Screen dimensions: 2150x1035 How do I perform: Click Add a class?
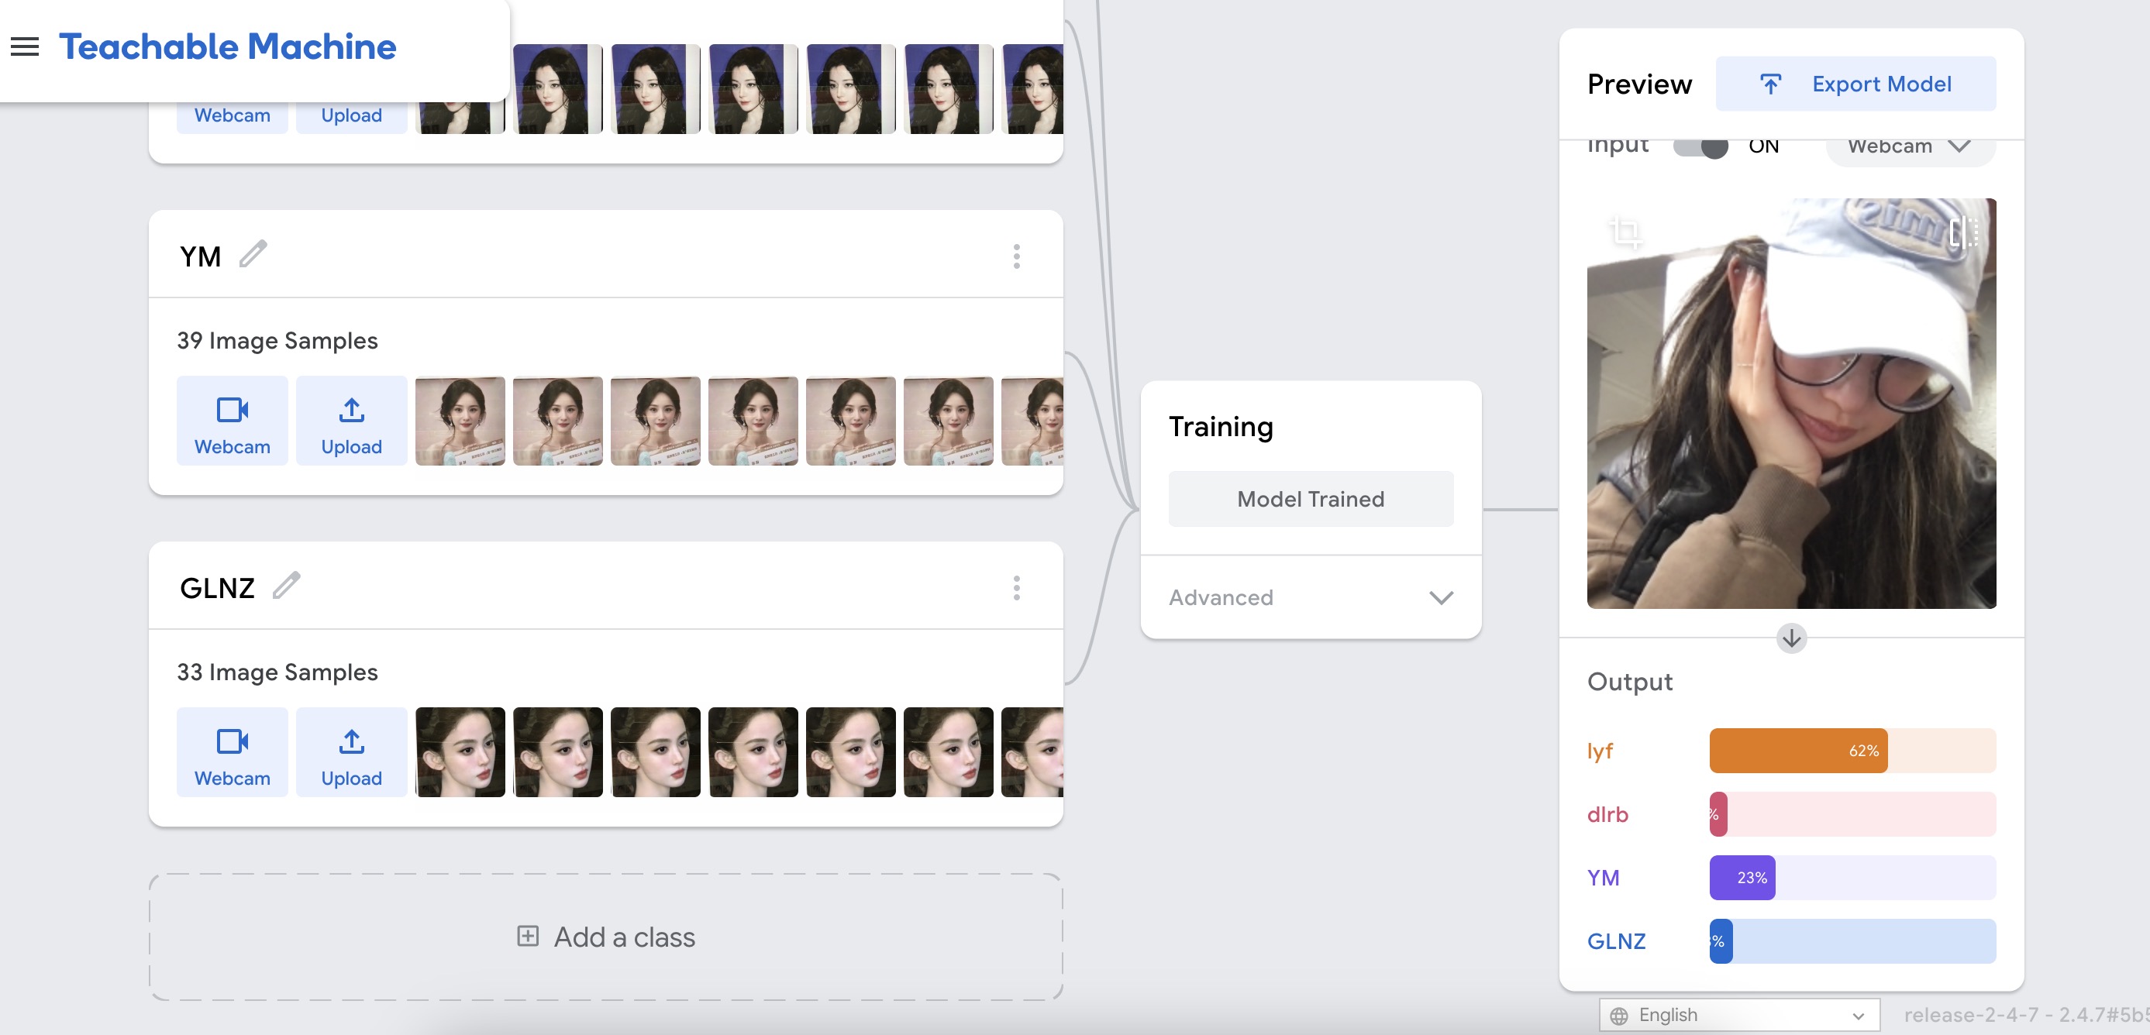tap(606, 937)
